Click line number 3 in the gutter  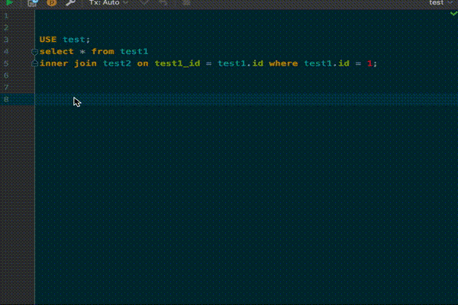[x=6, y=40]
